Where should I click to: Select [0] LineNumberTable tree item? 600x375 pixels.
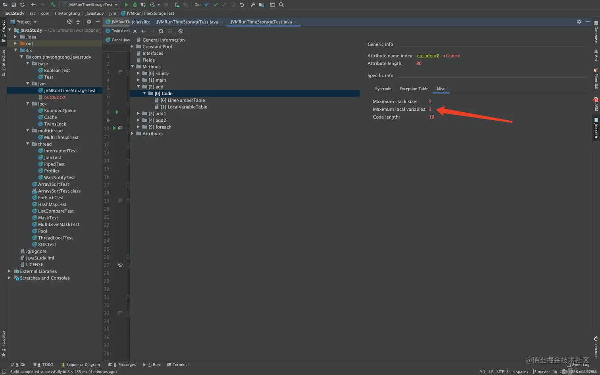183,100
